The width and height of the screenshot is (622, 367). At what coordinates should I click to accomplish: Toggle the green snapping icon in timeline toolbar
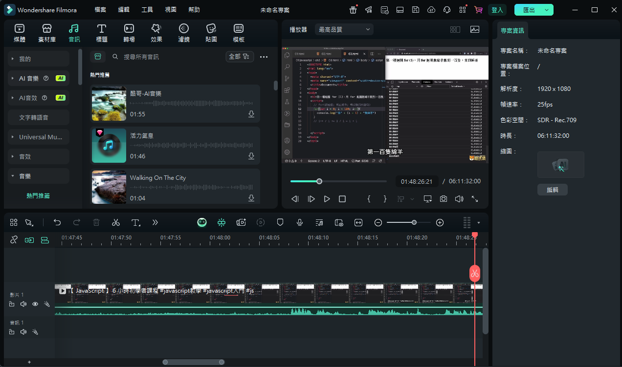click(x=222, y=222)
